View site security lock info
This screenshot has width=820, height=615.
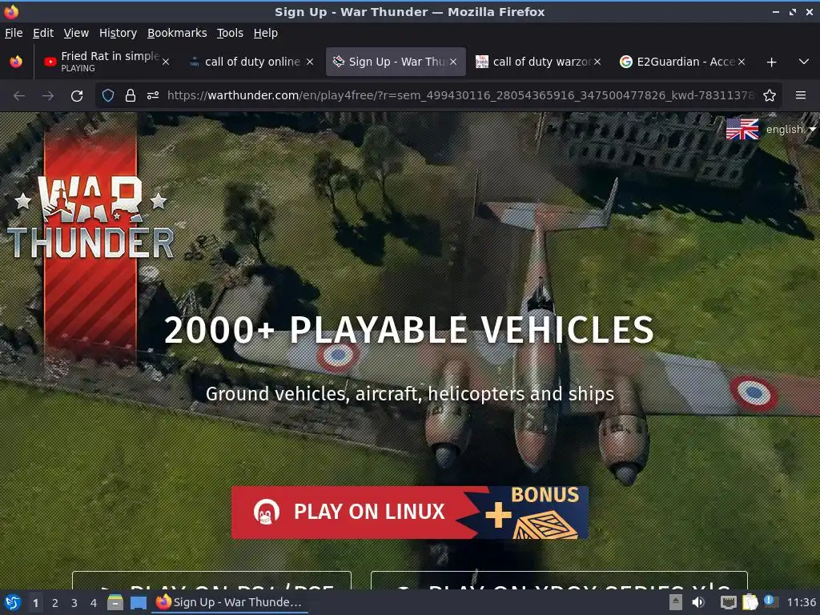[131, 95]
